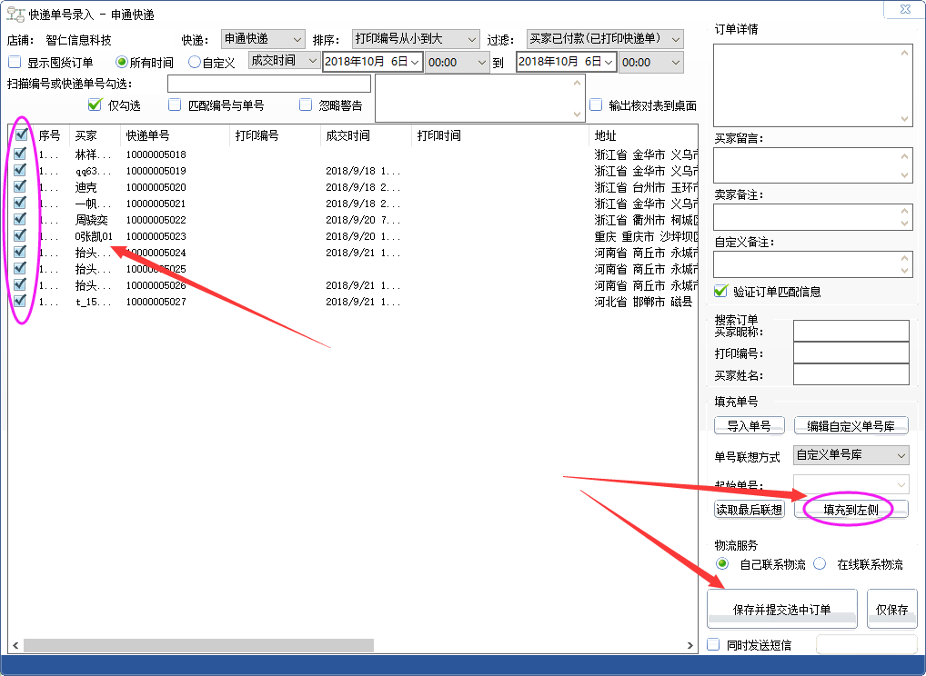Click the app icon in title bar
Viewport: 926px width, 676px height.
tap(15, 14)
